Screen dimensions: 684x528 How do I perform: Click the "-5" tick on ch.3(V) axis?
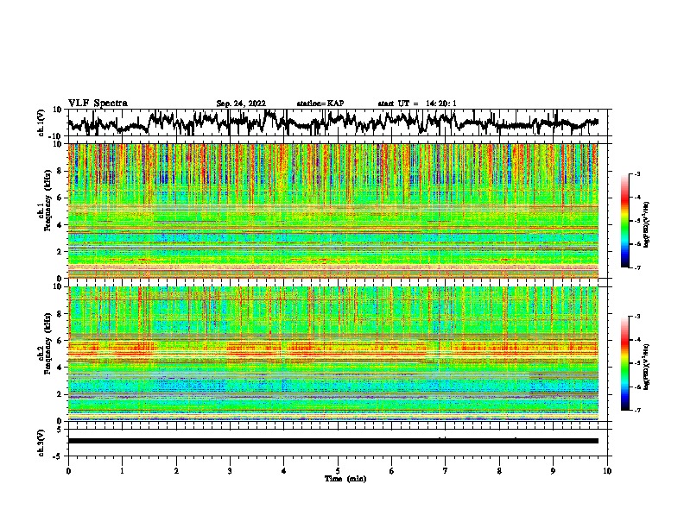(x=58, y=456)
